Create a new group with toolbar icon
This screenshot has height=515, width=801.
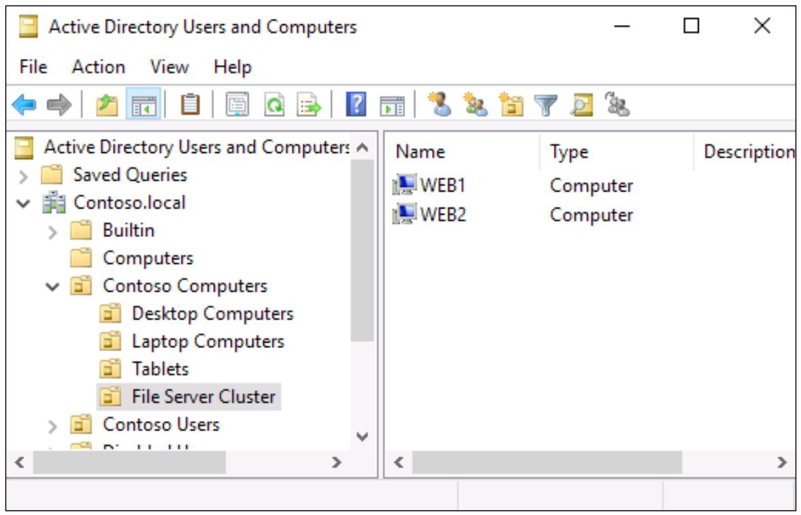tap(475, 104)
